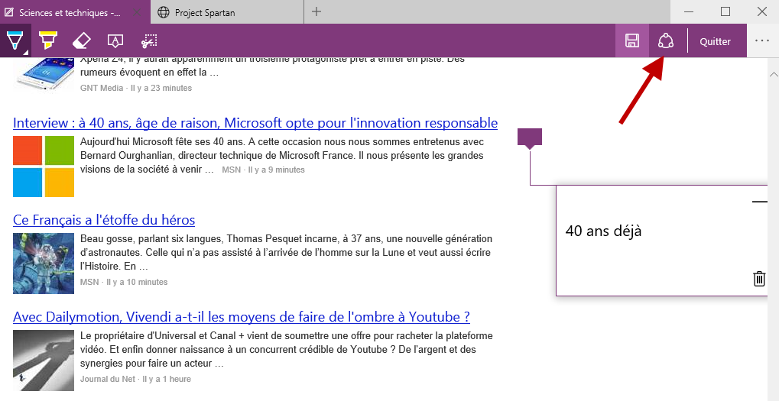Save the web note with floppy icon
This screenshot has width=779, height=401.
click(632, 40)
